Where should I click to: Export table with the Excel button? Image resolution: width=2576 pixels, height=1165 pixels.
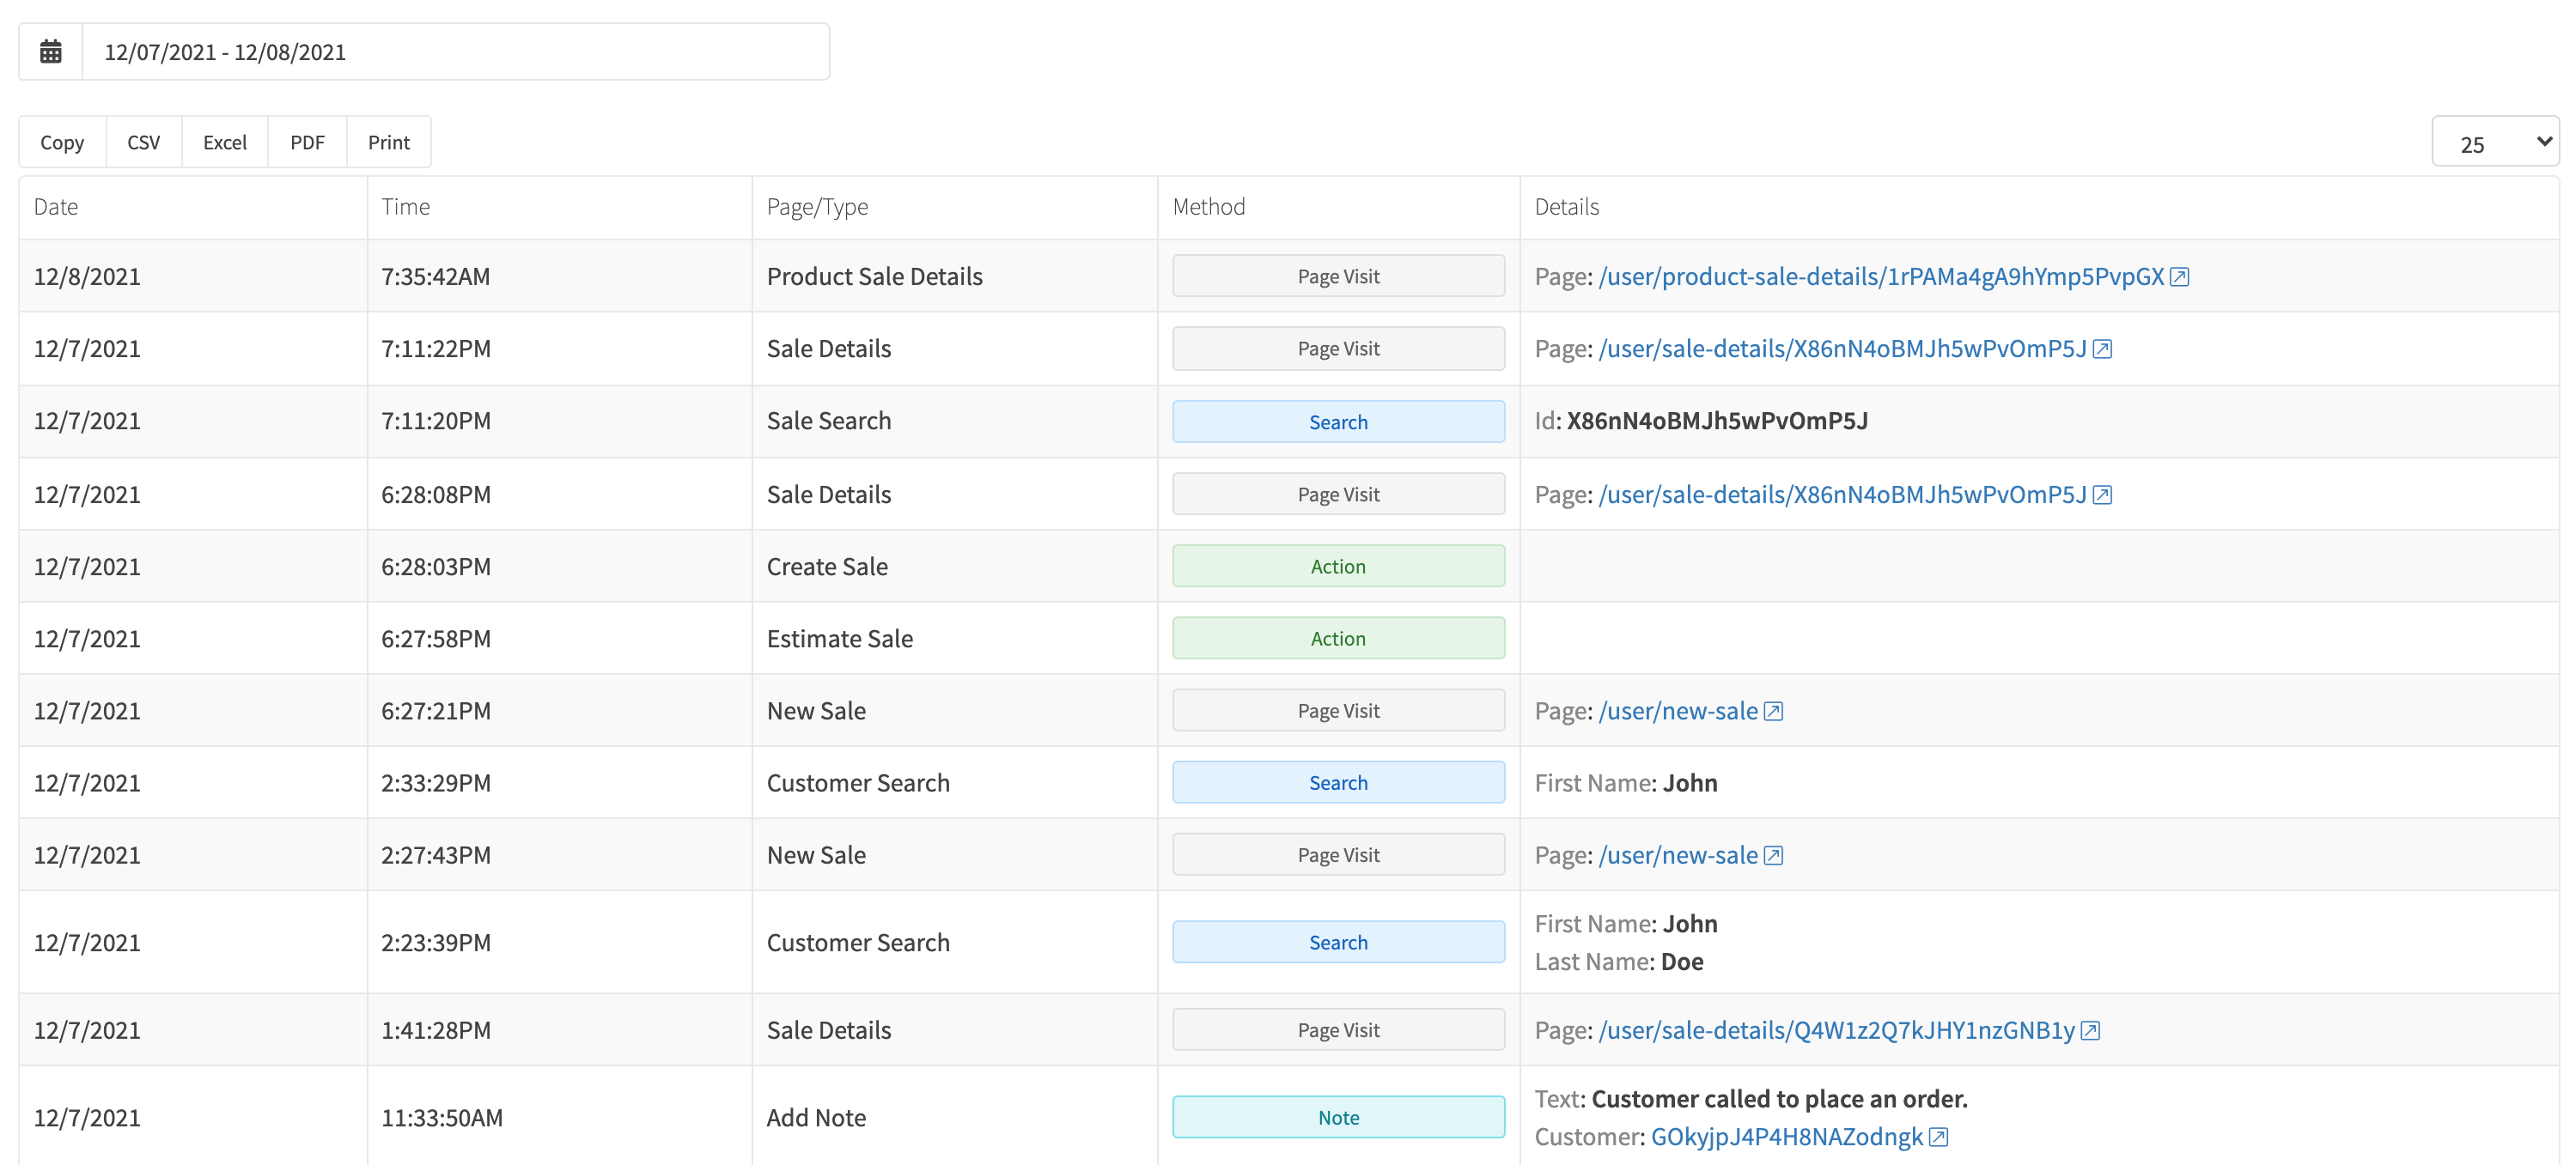tap(225, 143)
